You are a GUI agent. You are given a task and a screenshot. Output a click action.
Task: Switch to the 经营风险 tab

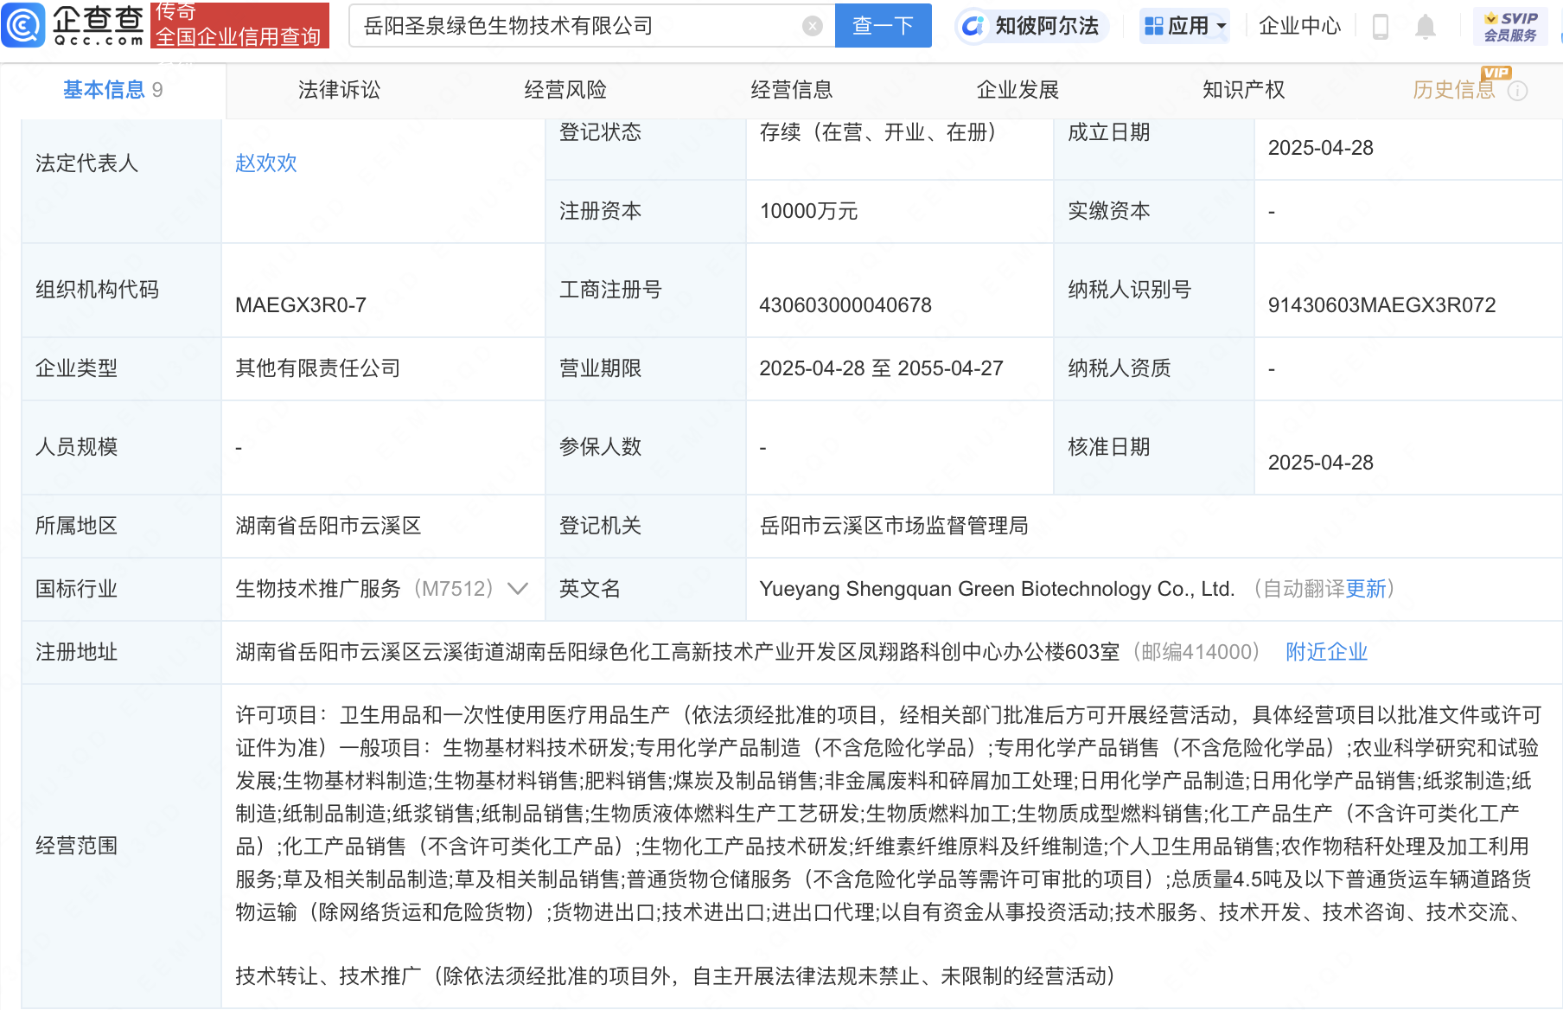pos(565,90)
